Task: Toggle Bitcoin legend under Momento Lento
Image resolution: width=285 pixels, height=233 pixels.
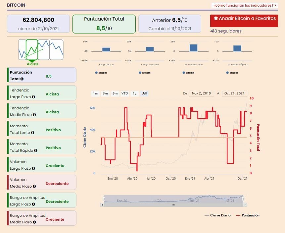Action: pos(188,73)
